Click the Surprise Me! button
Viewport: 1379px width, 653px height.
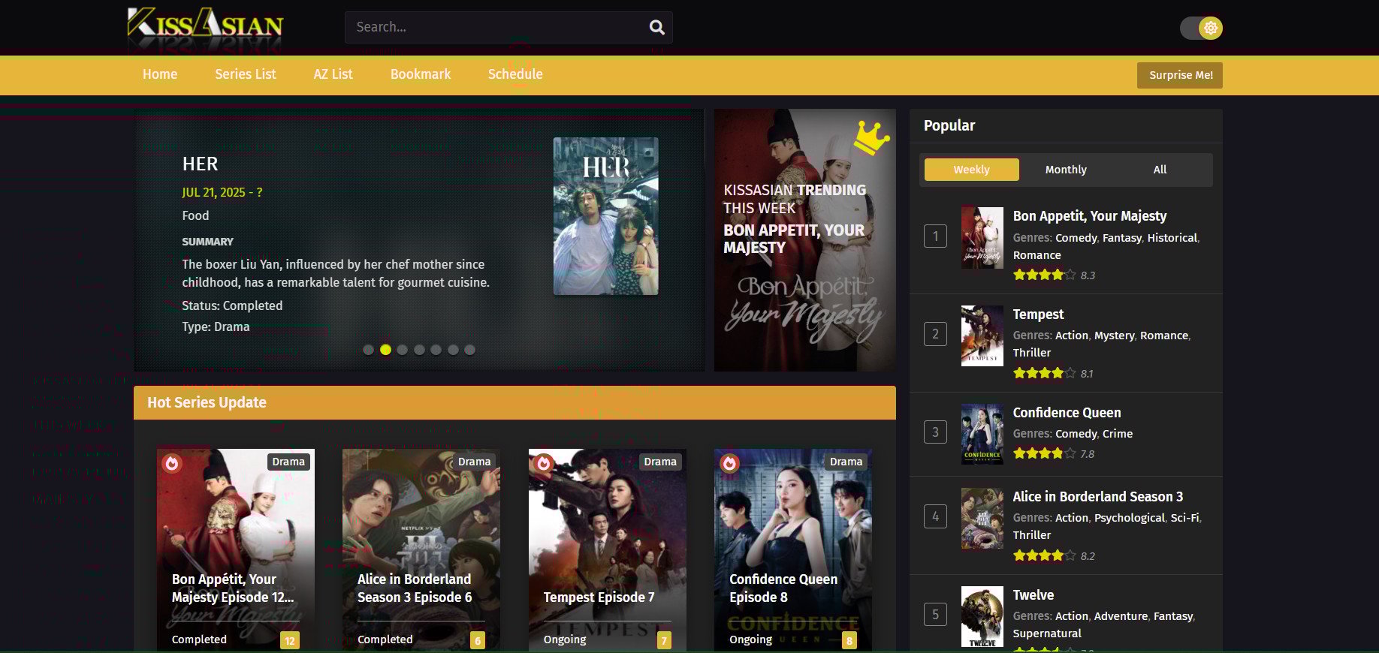pyautogui.click(x=1179, y=75)
